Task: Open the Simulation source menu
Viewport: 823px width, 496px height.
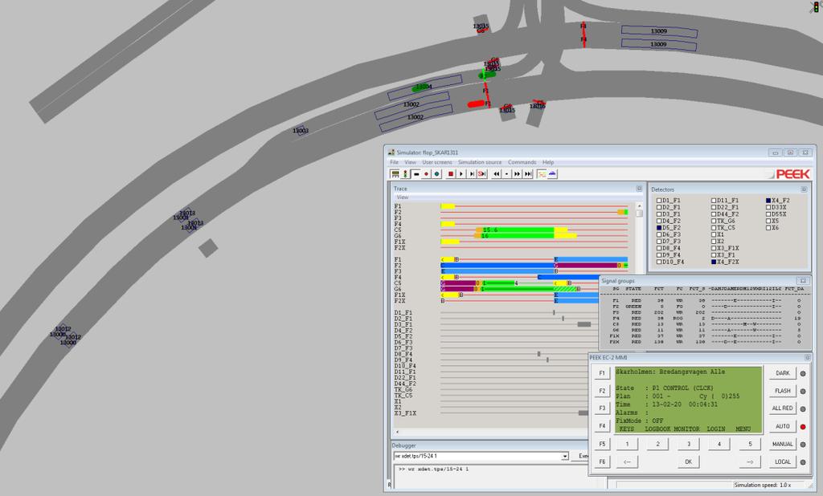Action: coord(479,162)
